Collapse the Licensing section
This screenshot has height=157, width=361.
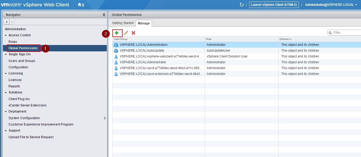click(x=6, y=73)
